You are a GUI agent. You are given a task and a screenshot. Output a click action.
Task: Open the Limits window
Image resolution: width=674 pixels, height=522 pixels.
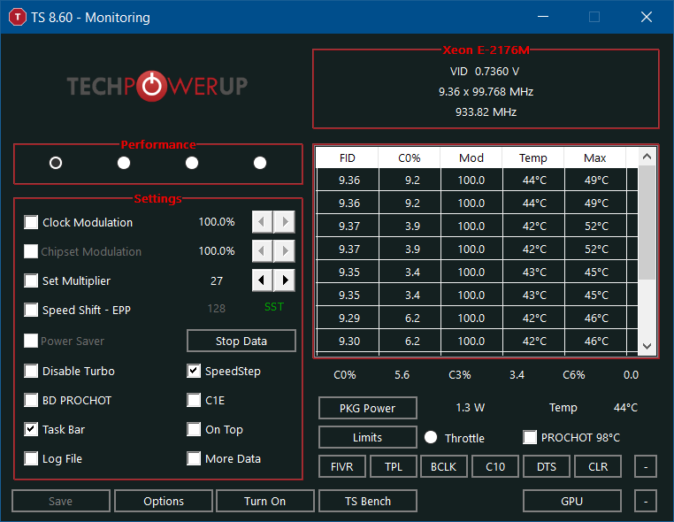click(368, 437)
